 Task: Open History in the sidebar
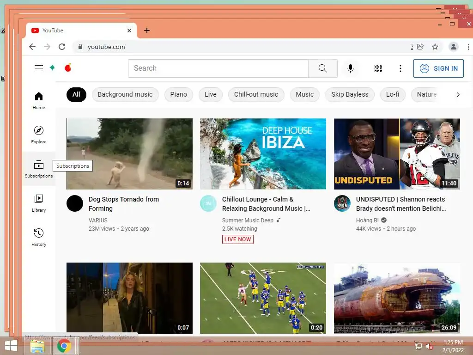(x=39, y=238)
